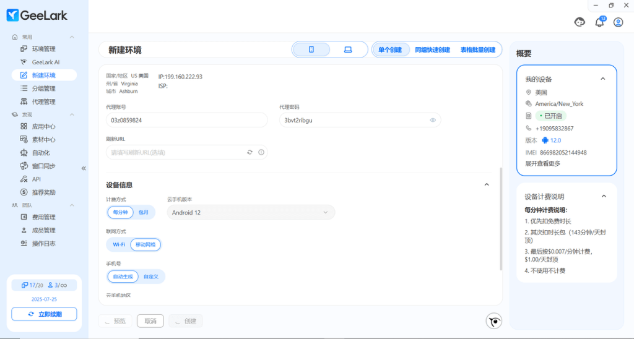This screenshot has width=634, height=339.
Task: Click the refresh icon in the refresh URL field
Action: (250, 152)
